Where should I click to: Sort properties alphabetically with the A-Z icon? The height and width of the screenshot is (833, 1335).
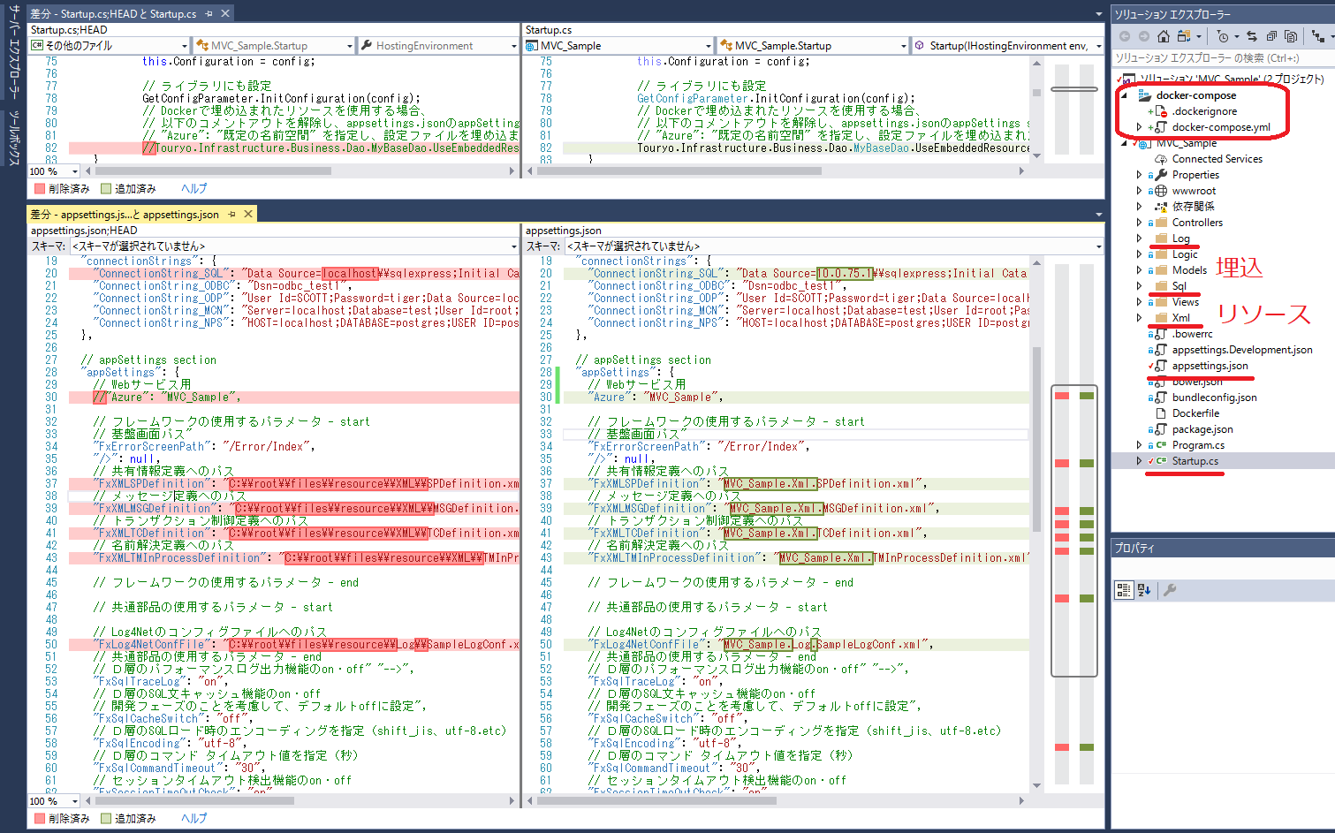(1144, 590)
